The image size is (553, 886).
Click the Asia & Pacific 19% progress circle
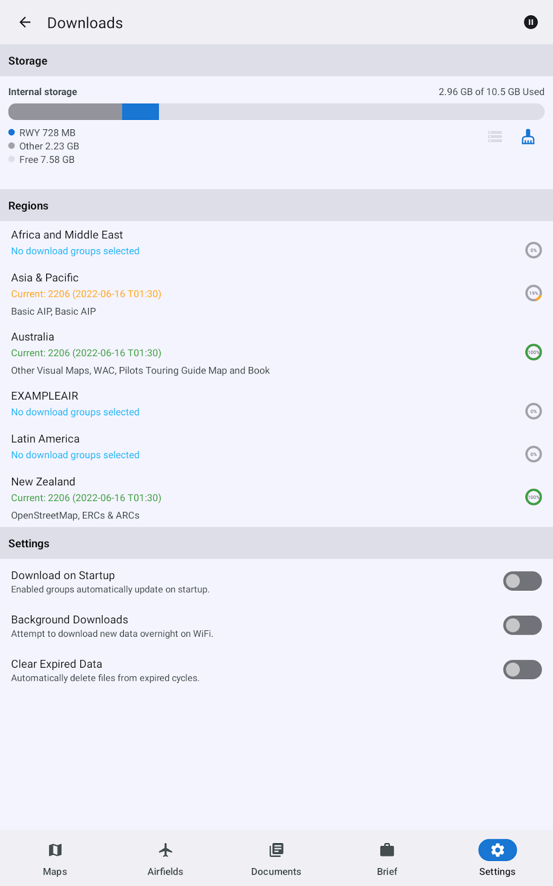pyautogui.click(x=533, y=293)
